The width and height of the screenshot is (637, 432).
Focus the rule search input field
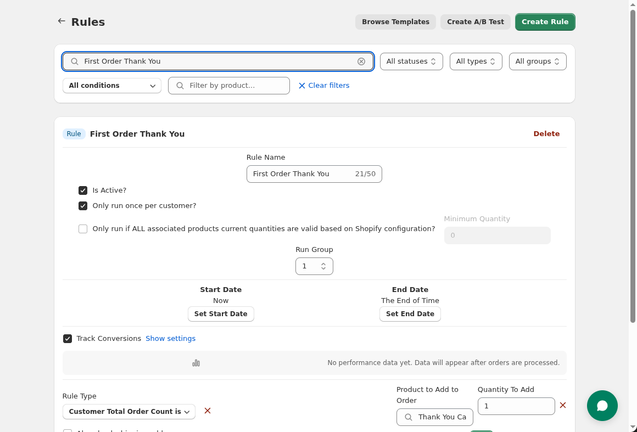click(218, 61)
